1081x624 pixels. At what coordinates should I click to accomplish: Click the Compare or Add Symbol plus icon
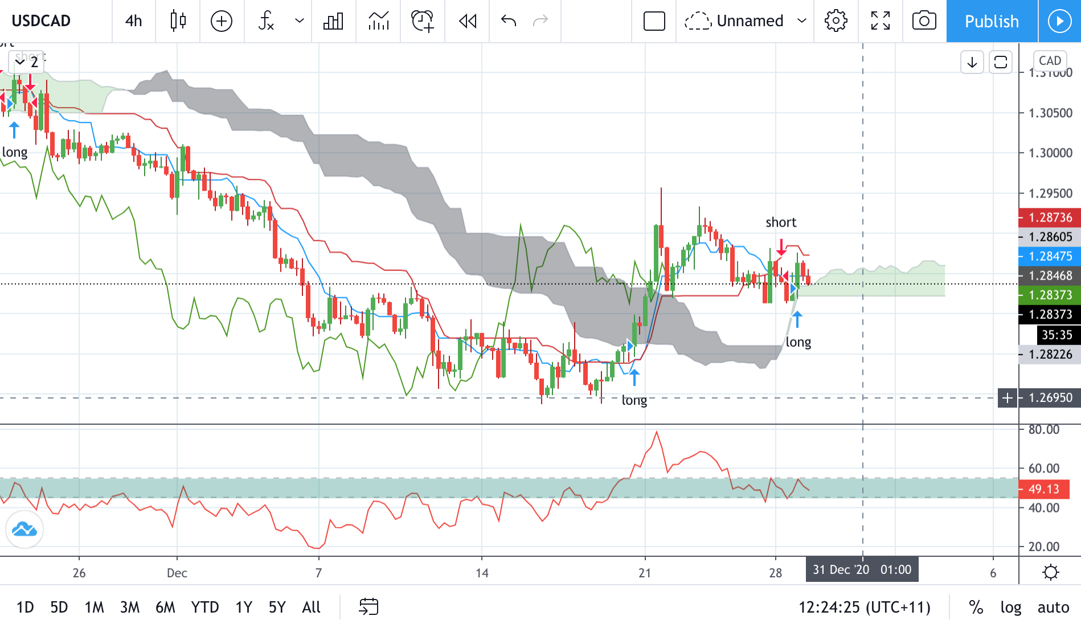click(x=222, y=21)
